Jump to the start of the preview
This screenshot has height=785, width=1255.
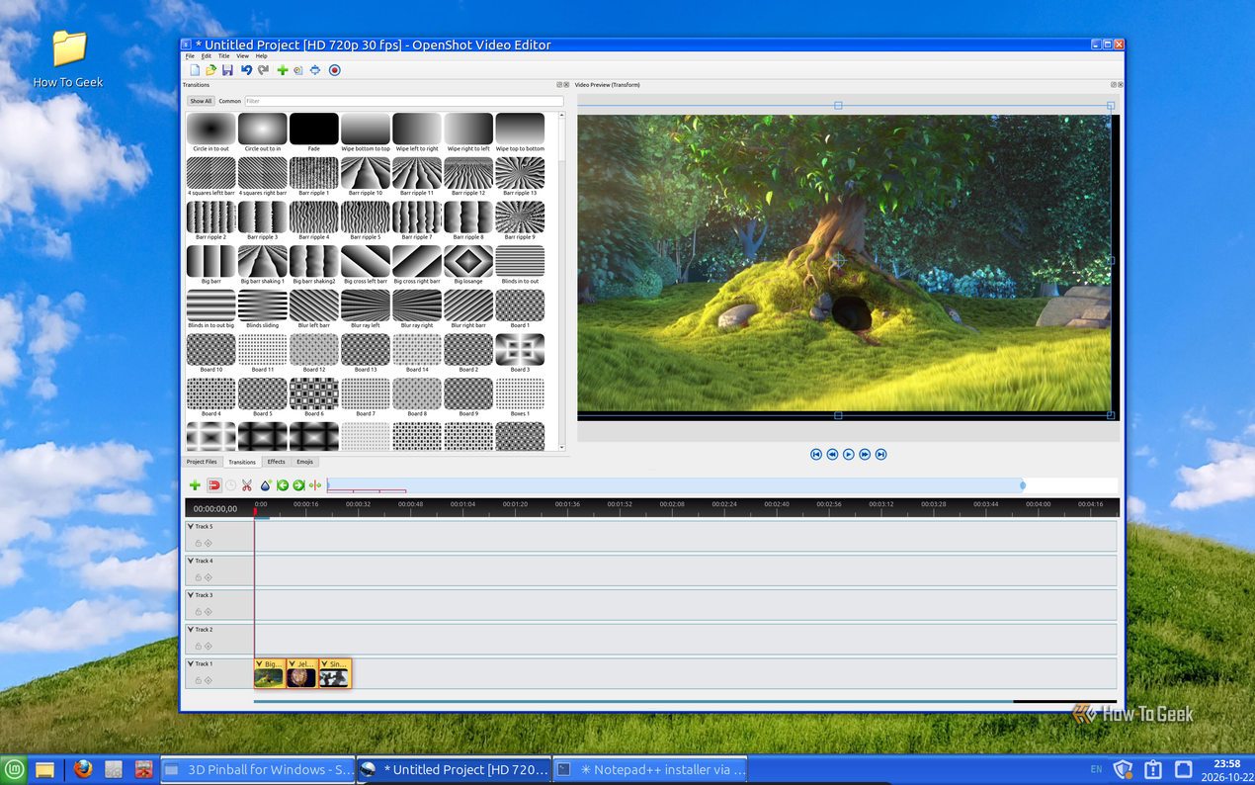pyautogui.click(x=816, y=454)
